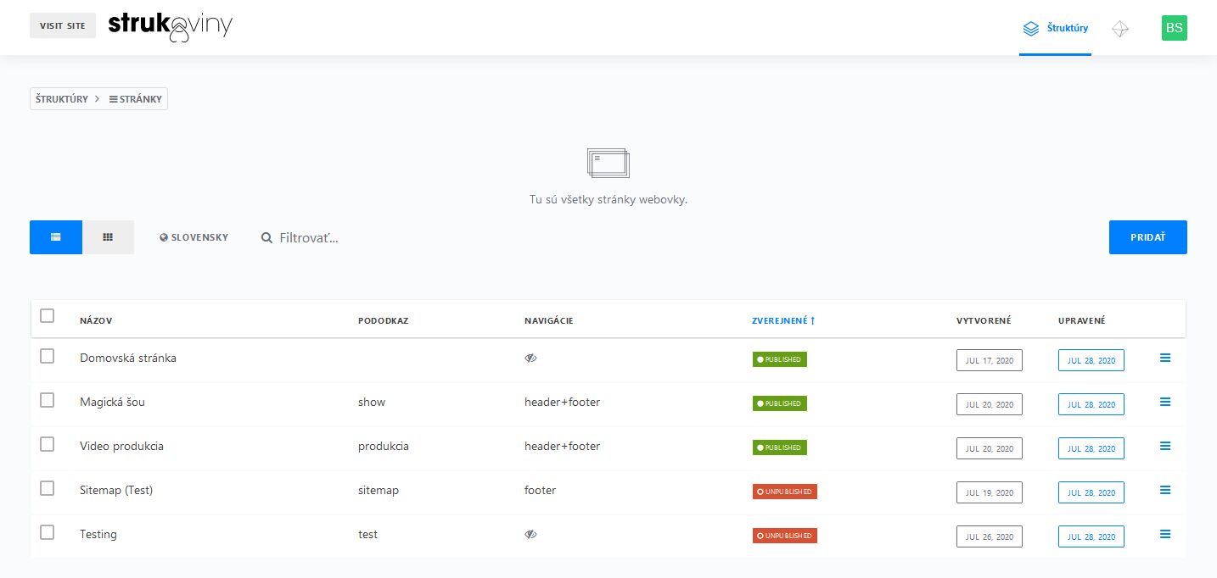
Task: Toggle the select-all checkbox in the header
Action: coord(48,316)
